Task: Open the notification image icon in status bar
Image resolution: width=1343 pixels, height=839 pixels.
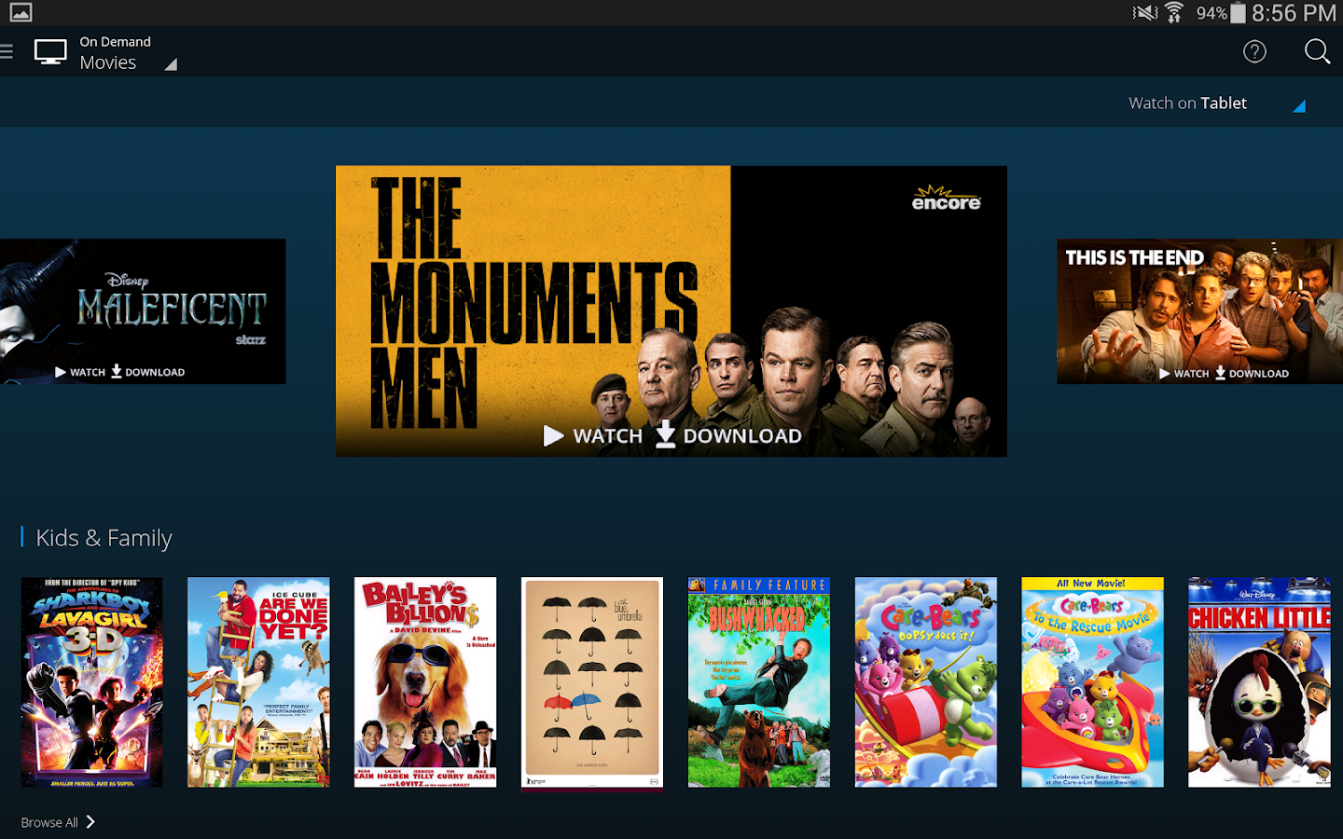Action: tap(21, 12)
